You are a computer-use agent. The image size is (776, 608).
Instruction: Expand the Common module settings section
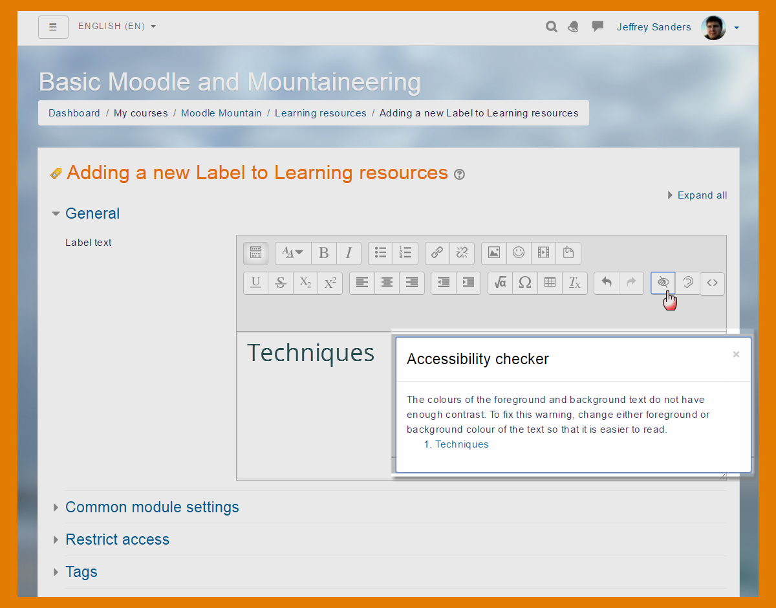point(152,507)
